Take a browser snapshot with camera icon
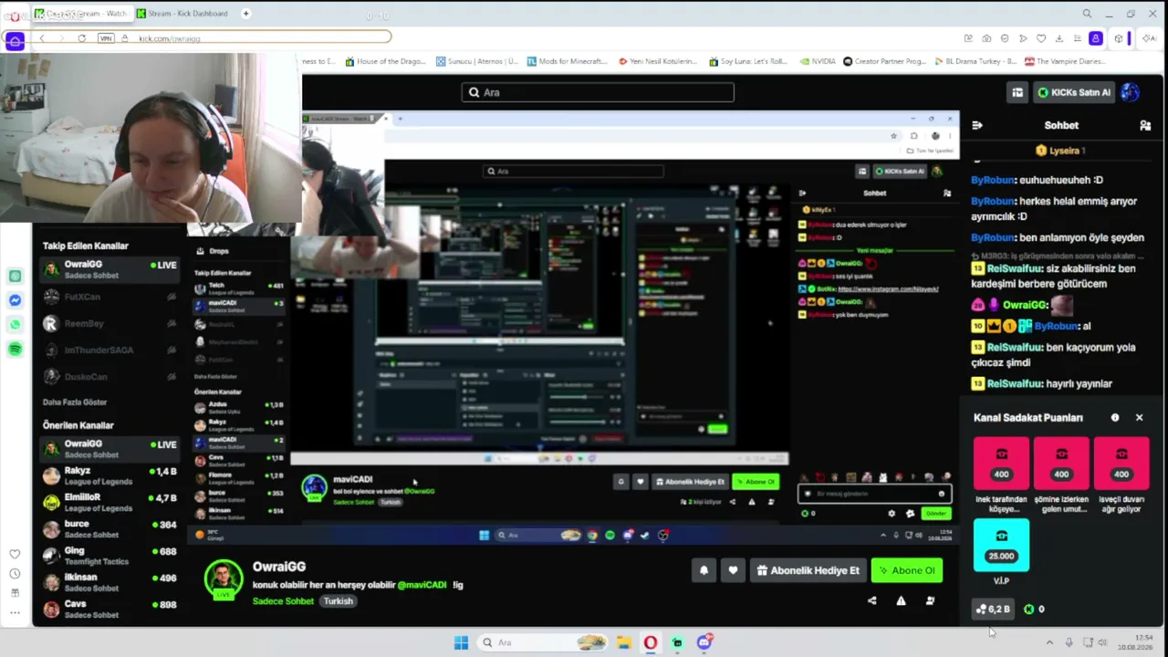 986,38
